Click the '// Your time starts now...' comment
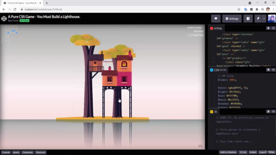Image resolution: width=276 pixels, height=155 pixels. (x=234, y=142)
